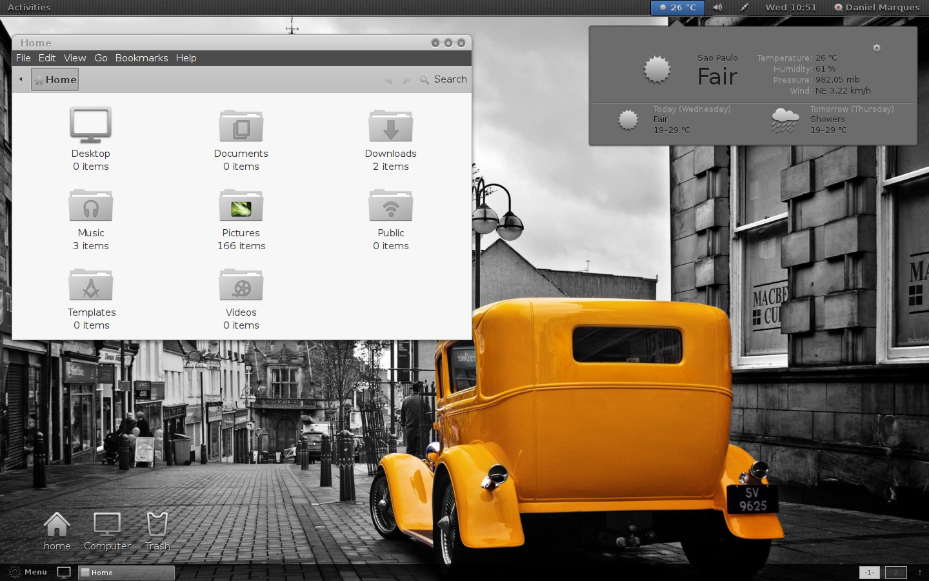
Task: Click the '61 %' humidity value
Action: [825, 69]
